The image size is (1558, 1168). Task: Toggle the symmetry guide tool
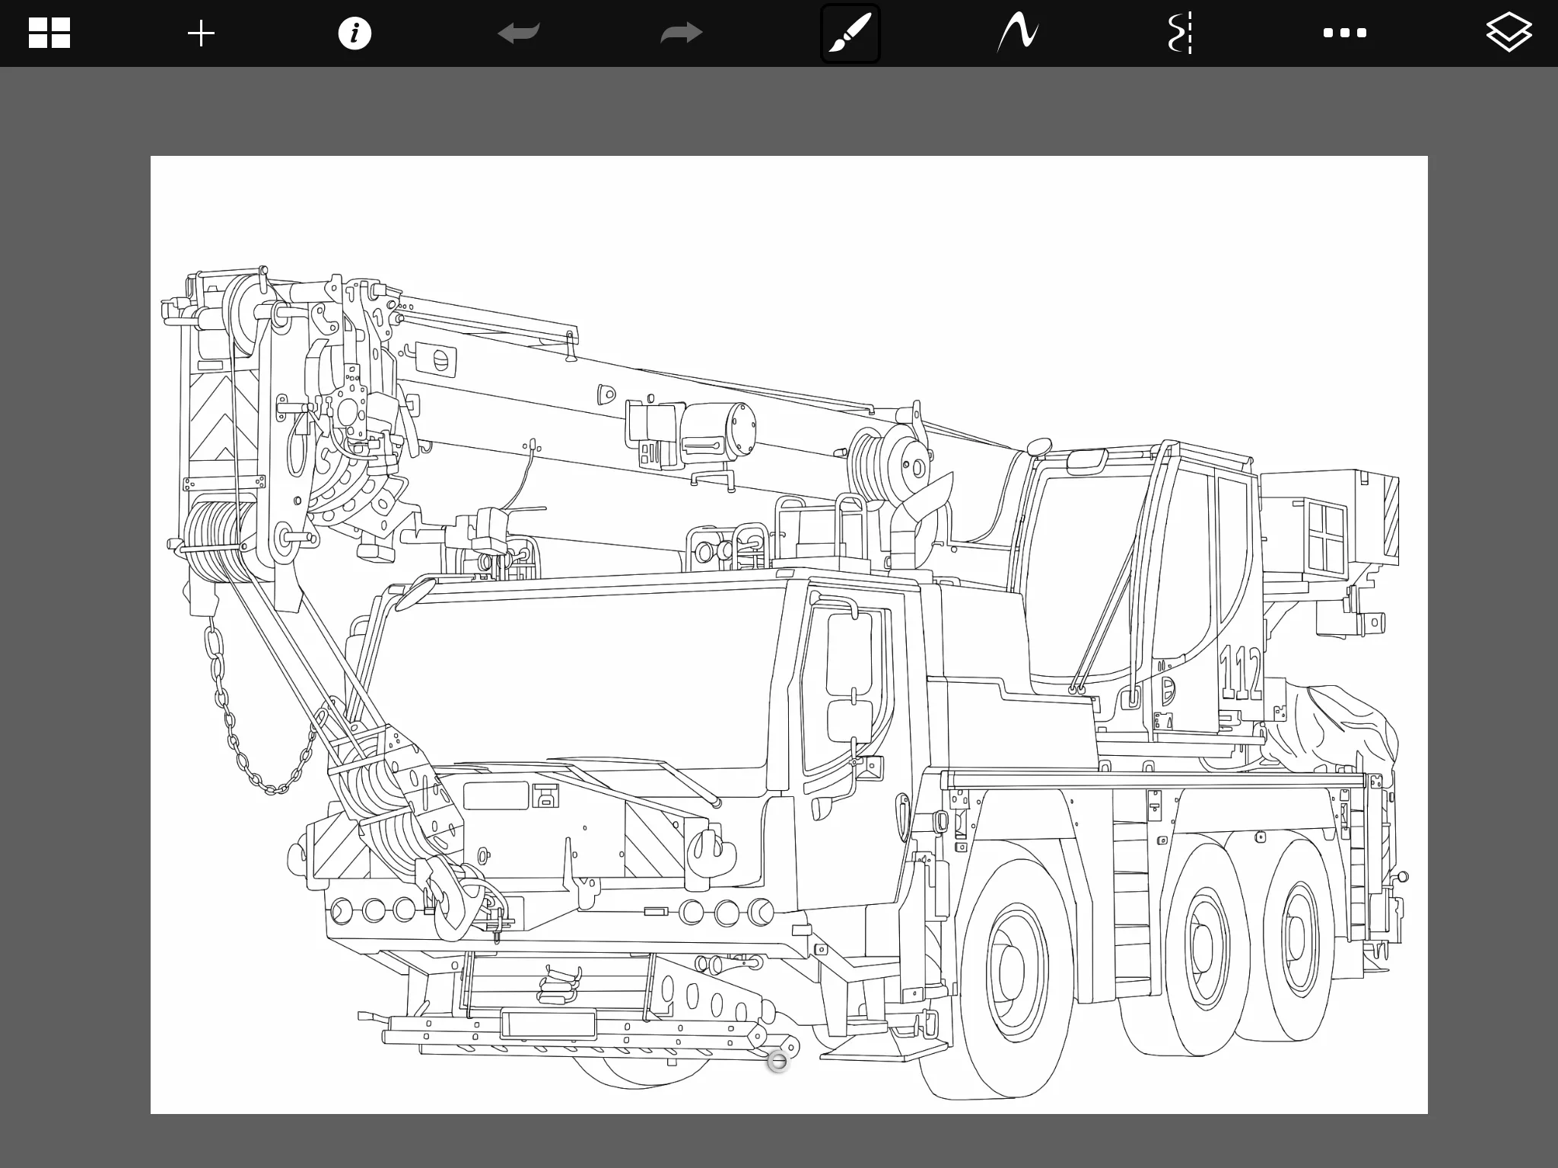tap(1180, 33)
